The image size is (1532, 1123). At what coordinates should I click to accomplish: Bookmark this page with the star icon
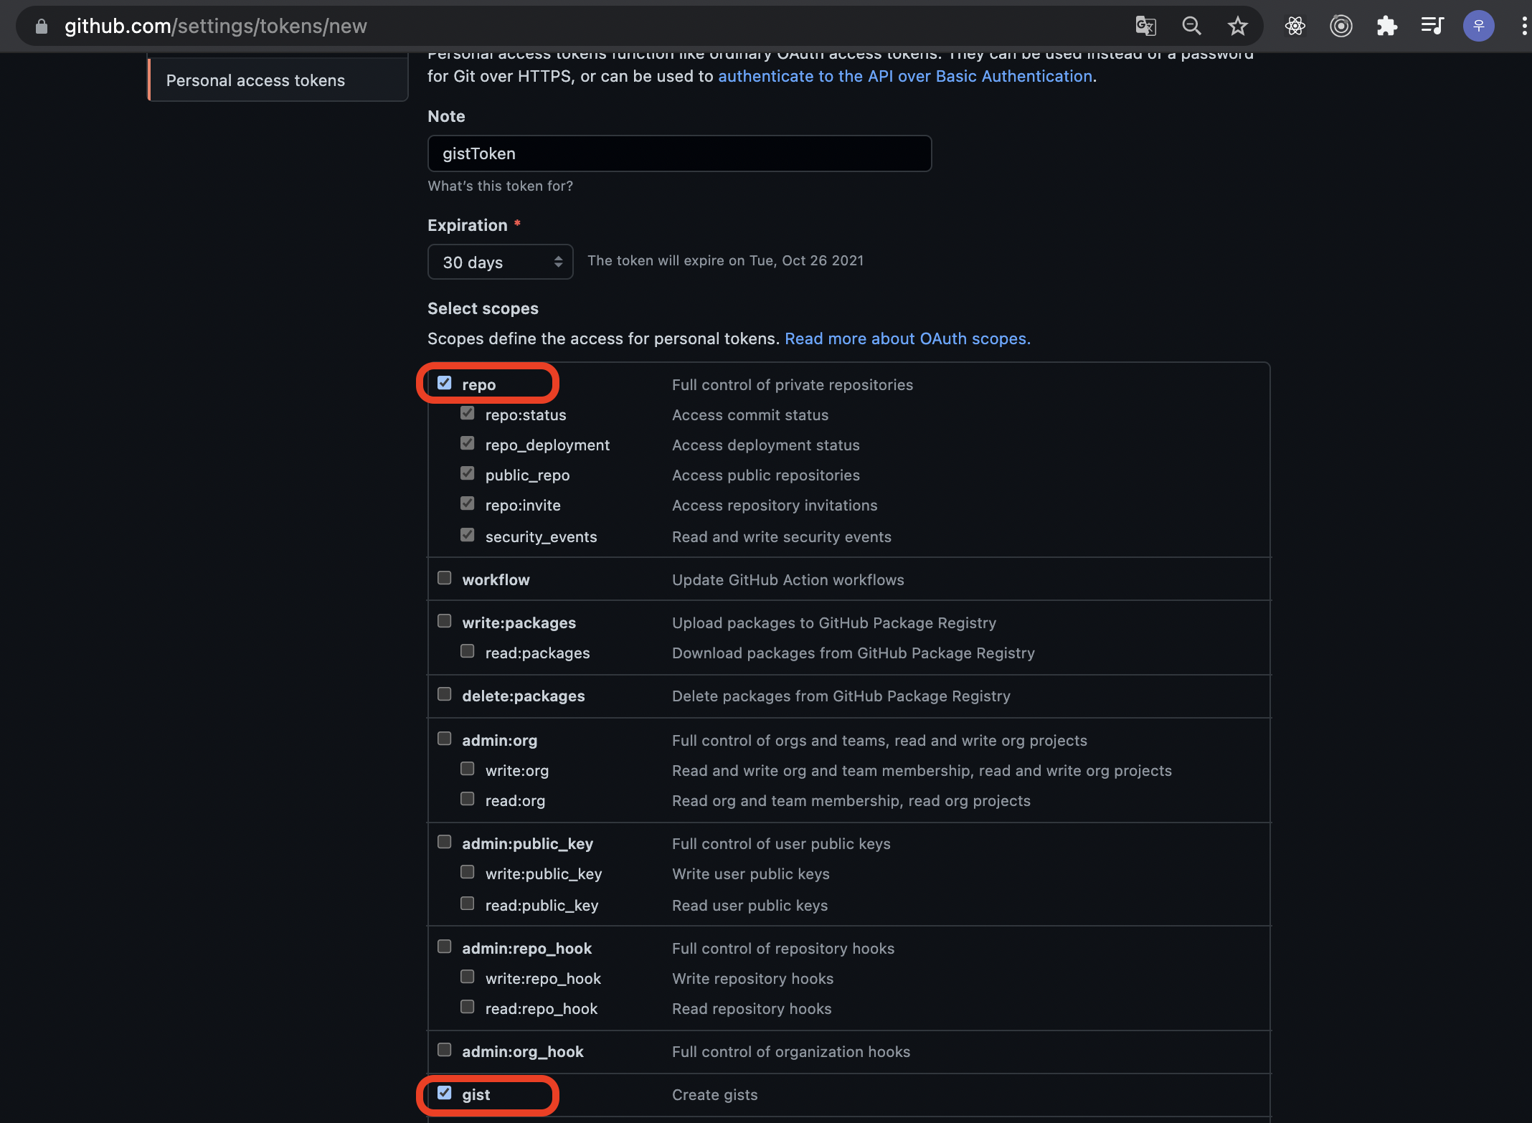[1237, 27]
